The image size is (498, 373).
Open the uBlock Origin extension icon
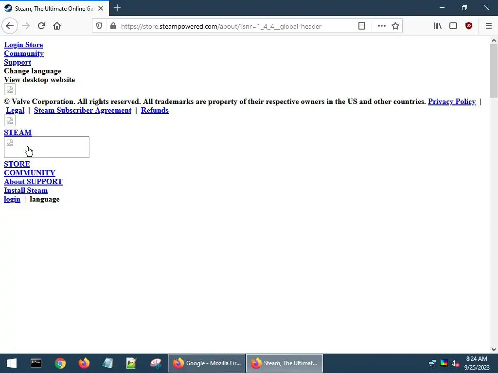pyautogui.click(x=469, y=26)
